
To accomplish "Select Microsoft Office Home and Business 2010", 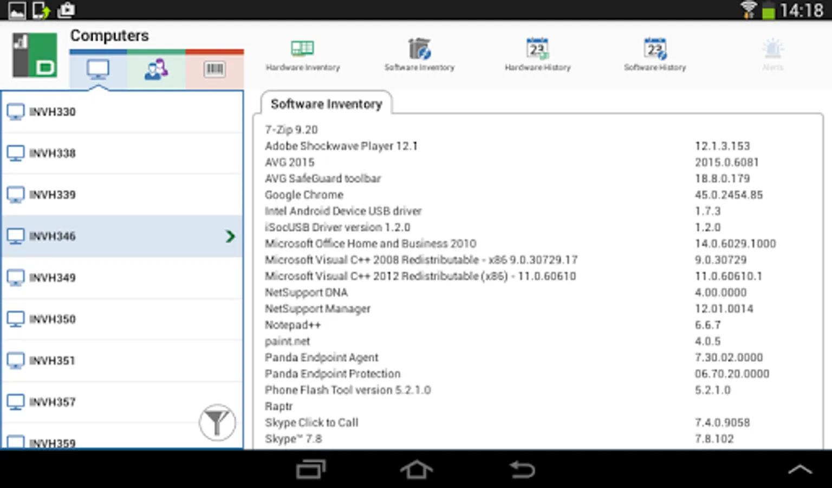I will [370, 243].
